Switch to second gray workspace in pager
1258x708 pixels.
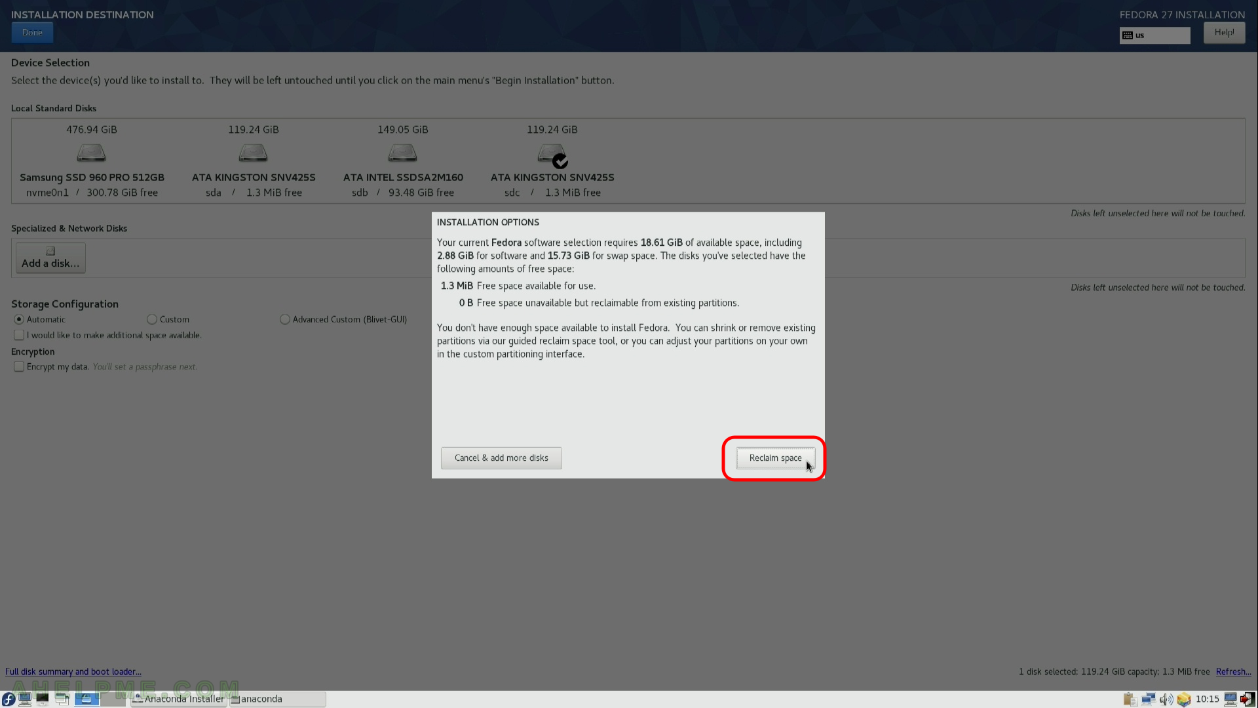[113, 699]
